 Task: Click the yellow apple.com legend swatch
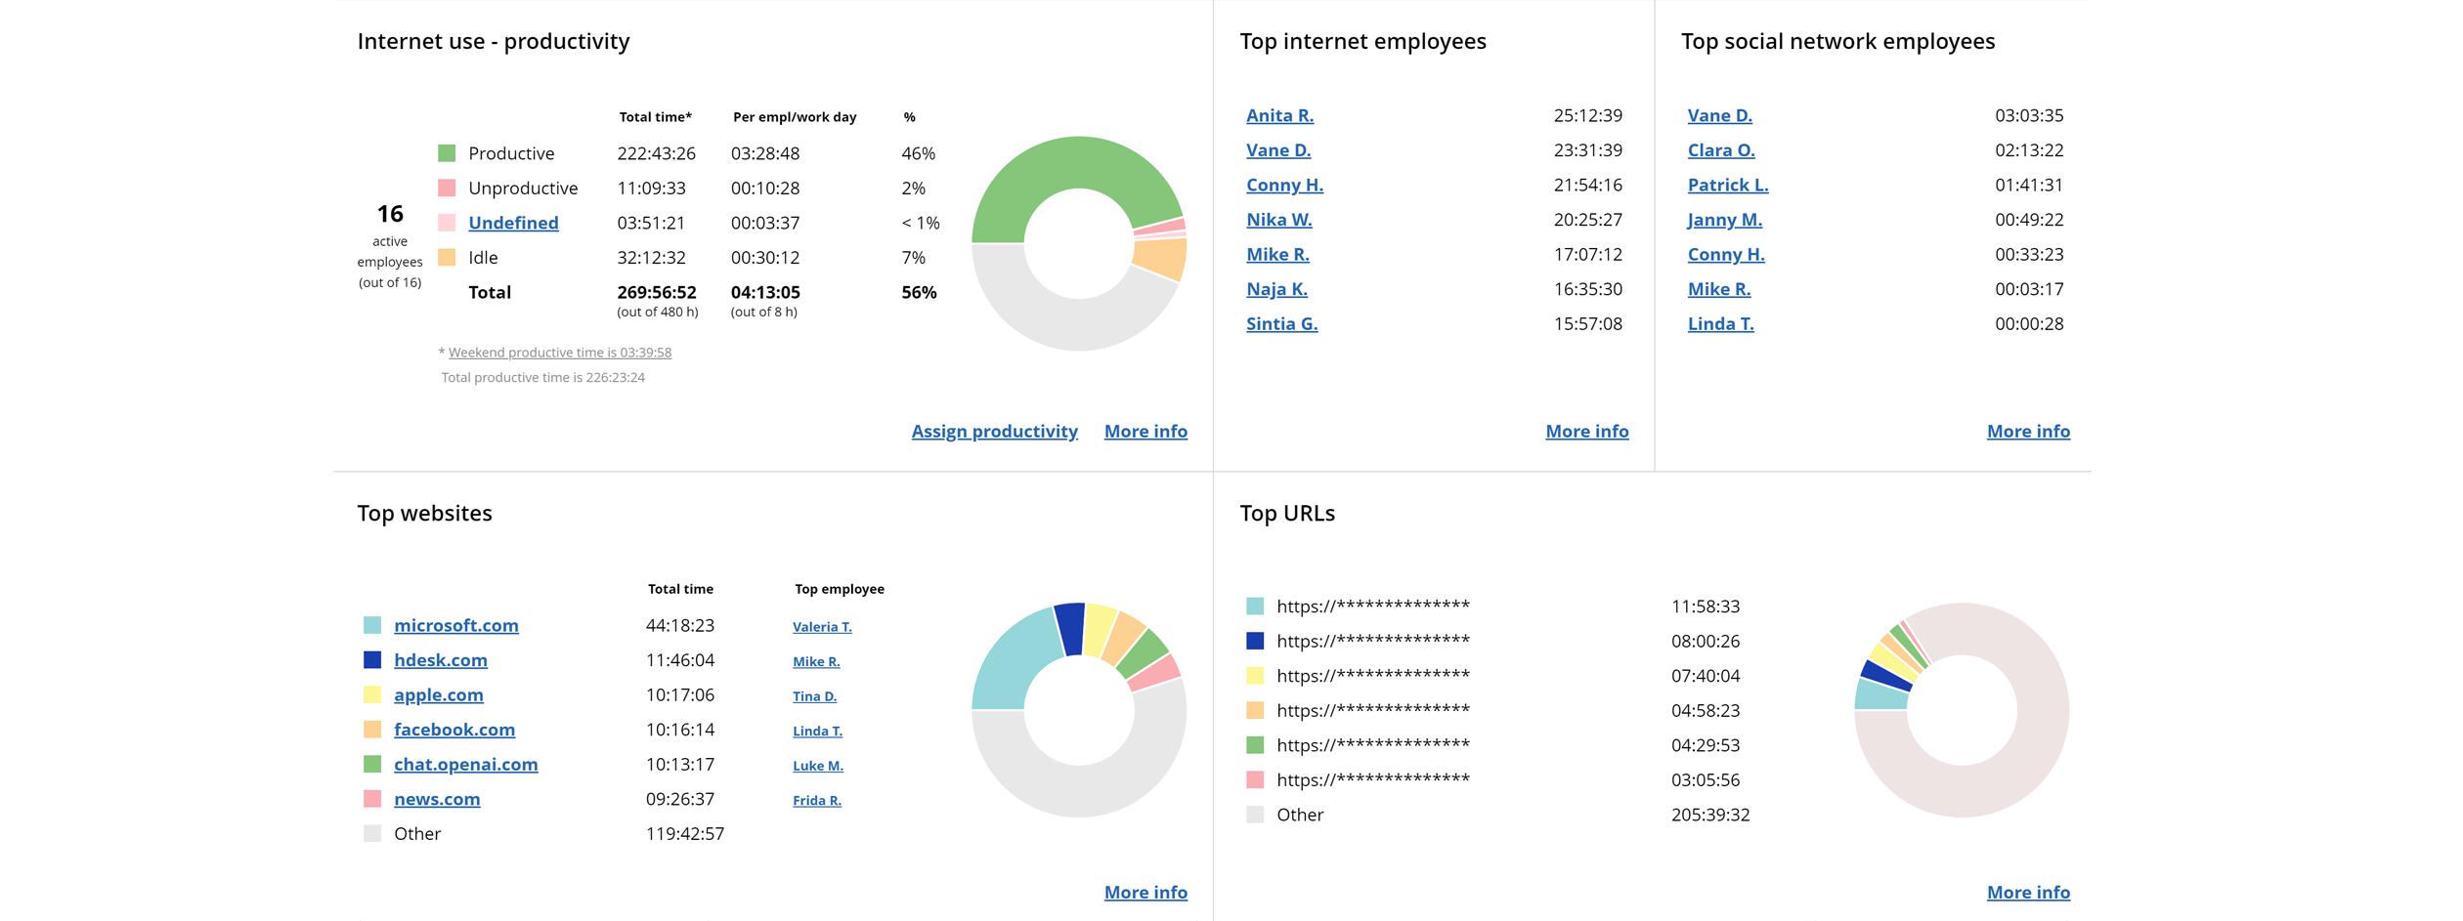tap(372, 695)
